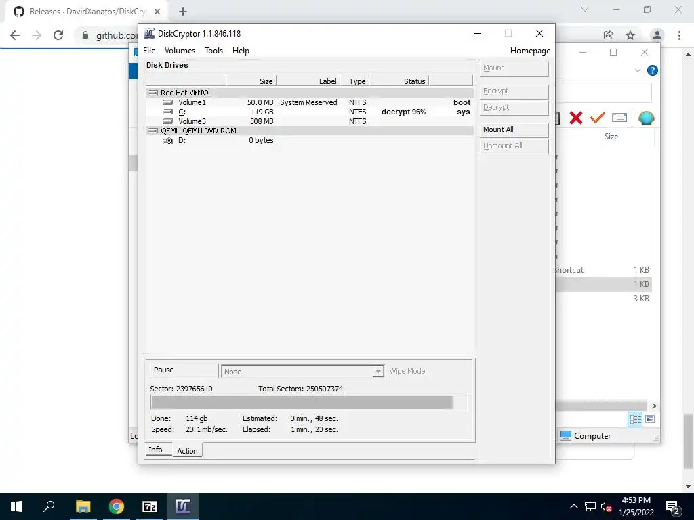Click the share icon in Chrome toolbar
Image resolution: width=694 pixels, height=520 pixels.
609,35
